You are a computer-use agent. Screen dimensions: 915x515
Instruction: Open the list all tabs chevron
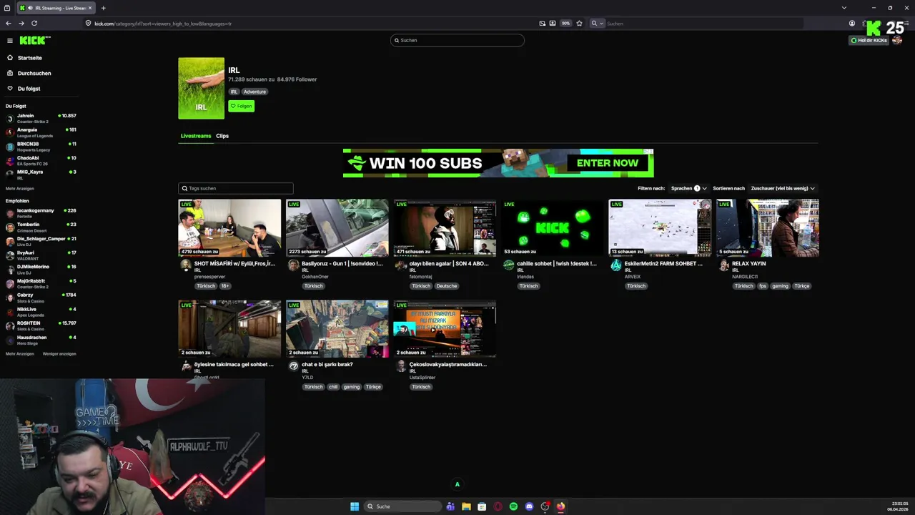(x=844, y=8)
